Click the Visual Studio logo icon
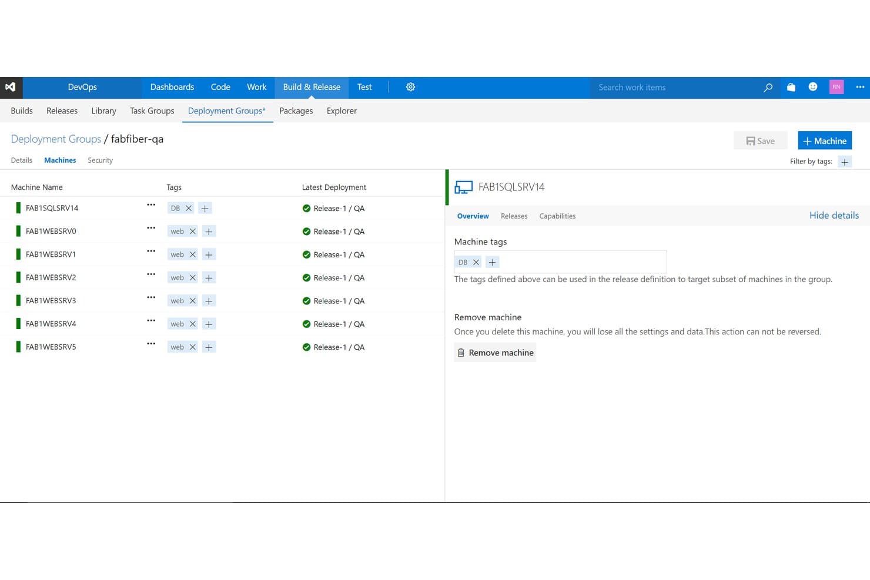 pyautogui.click(x=11, y=87)
